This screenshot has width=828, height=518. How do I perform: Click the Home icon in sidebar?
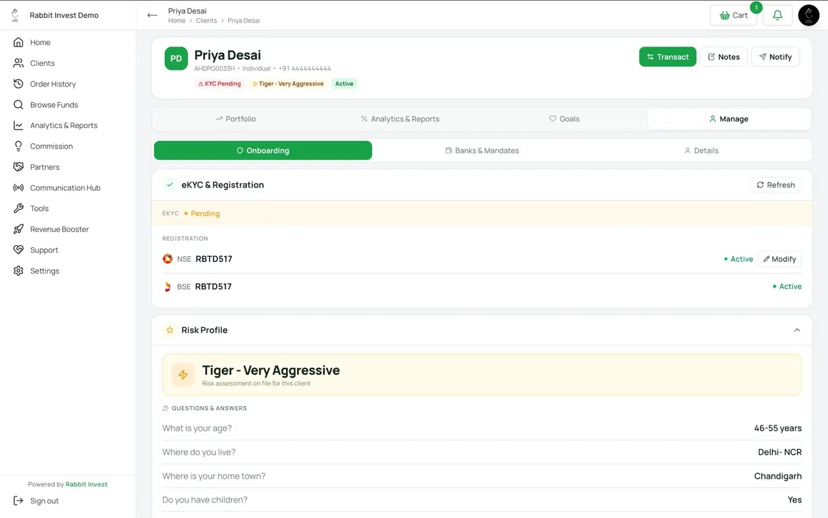[x=18, y=42]
